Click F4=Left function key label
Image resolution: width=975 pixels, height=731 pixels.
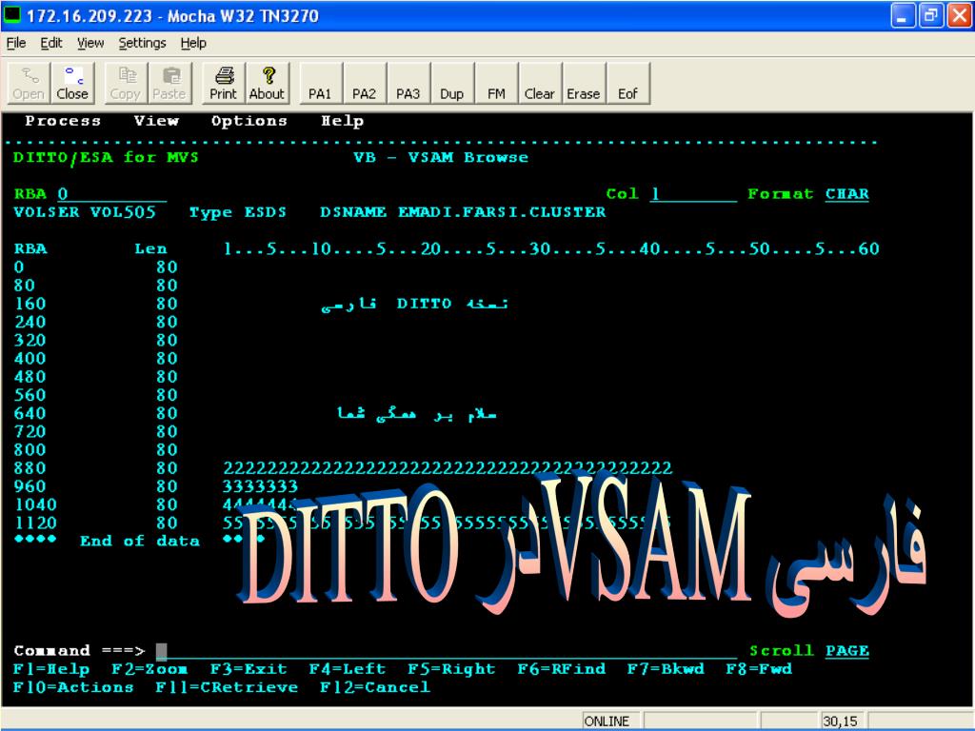pyautogui.click(x=348, y=669)
